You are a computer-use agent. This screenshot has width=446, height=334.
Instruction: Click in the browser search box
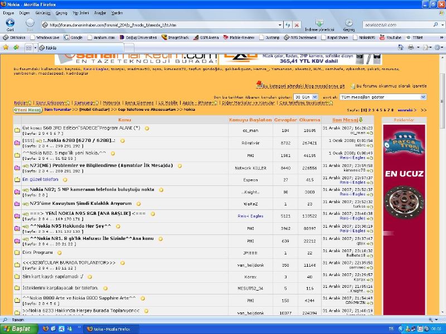click(398, 24)
